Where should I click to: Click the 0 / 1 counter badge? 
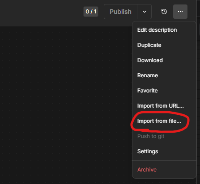(91, 12)
